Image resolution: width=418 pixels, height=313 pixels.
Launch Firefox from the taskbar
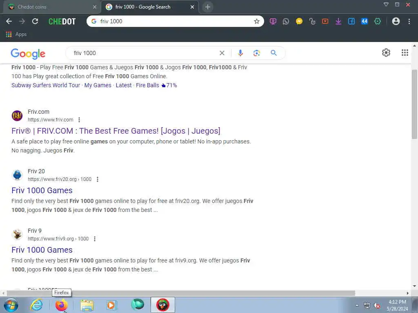click(62, 305)
